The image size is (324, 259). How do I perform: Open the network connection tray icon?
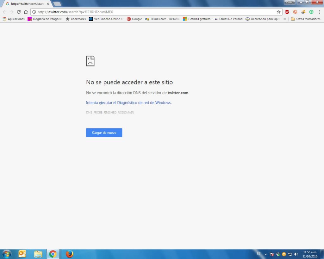click(290, 254)
